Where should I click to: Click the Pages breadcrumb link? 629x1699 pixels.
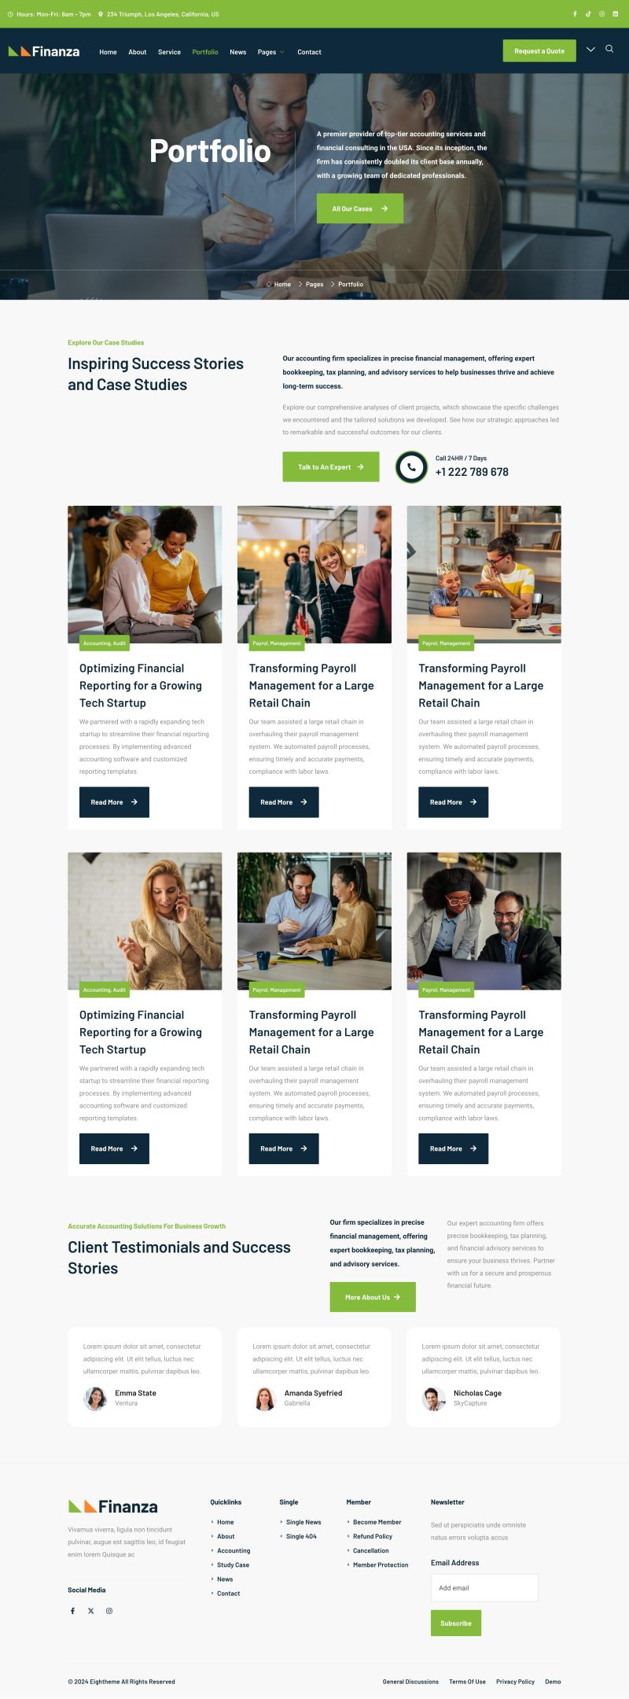tap(314, 284)
